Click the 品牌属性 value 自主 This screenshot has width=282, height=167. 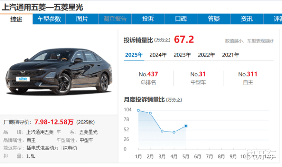(31, 140)
